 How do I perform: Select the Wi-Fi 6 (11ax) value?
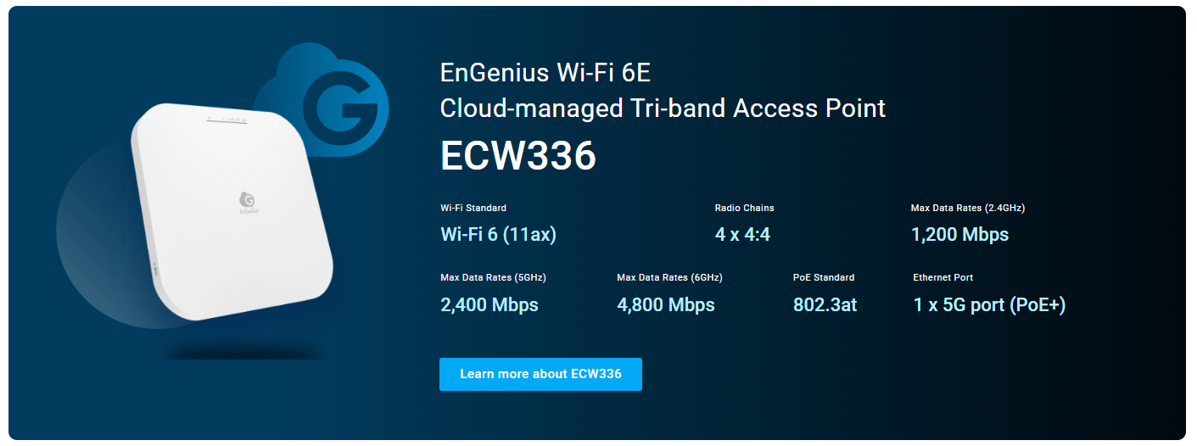(x=498, y=235)
